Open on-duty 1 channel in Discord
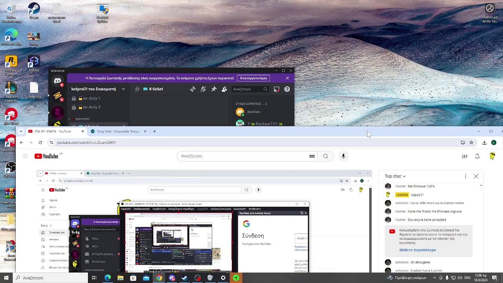This screenshot has height=283, width=503. click(98, 98)
